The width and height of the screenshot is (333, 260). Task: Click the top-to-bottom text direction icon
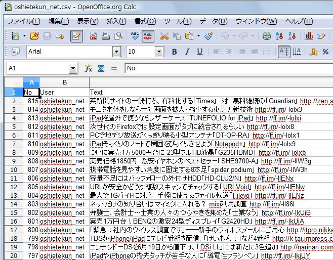pyautogui.click(x=297, y=52)
